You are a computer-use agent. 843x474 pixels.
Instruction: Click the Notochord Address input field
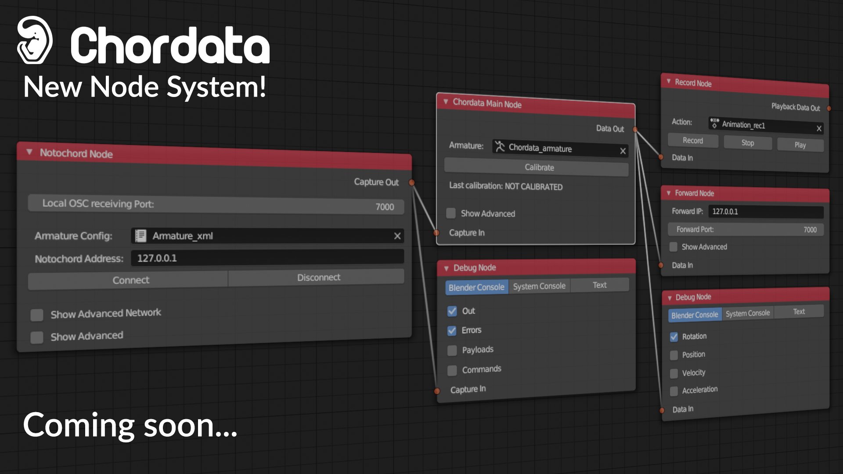(x=267, y=257)
